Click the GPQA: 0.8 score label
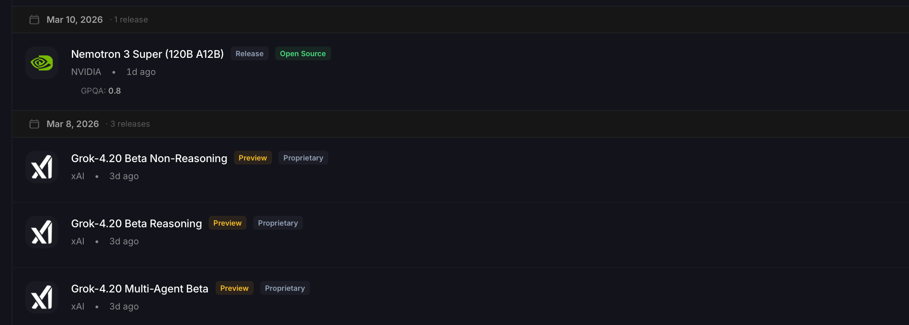This screenshot has width=909, height=325. click(101, 91)
